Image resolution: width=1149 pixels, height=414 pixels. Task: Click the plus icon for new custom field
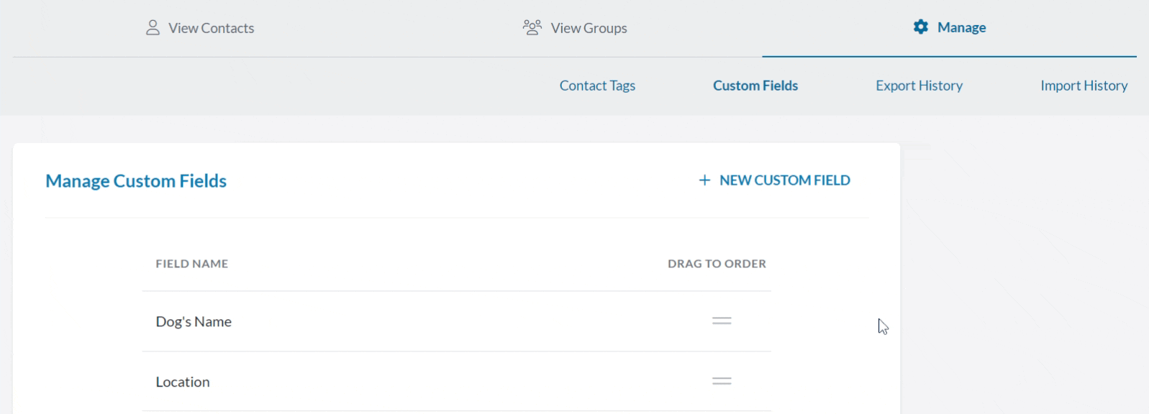click(x=704, y=180)
